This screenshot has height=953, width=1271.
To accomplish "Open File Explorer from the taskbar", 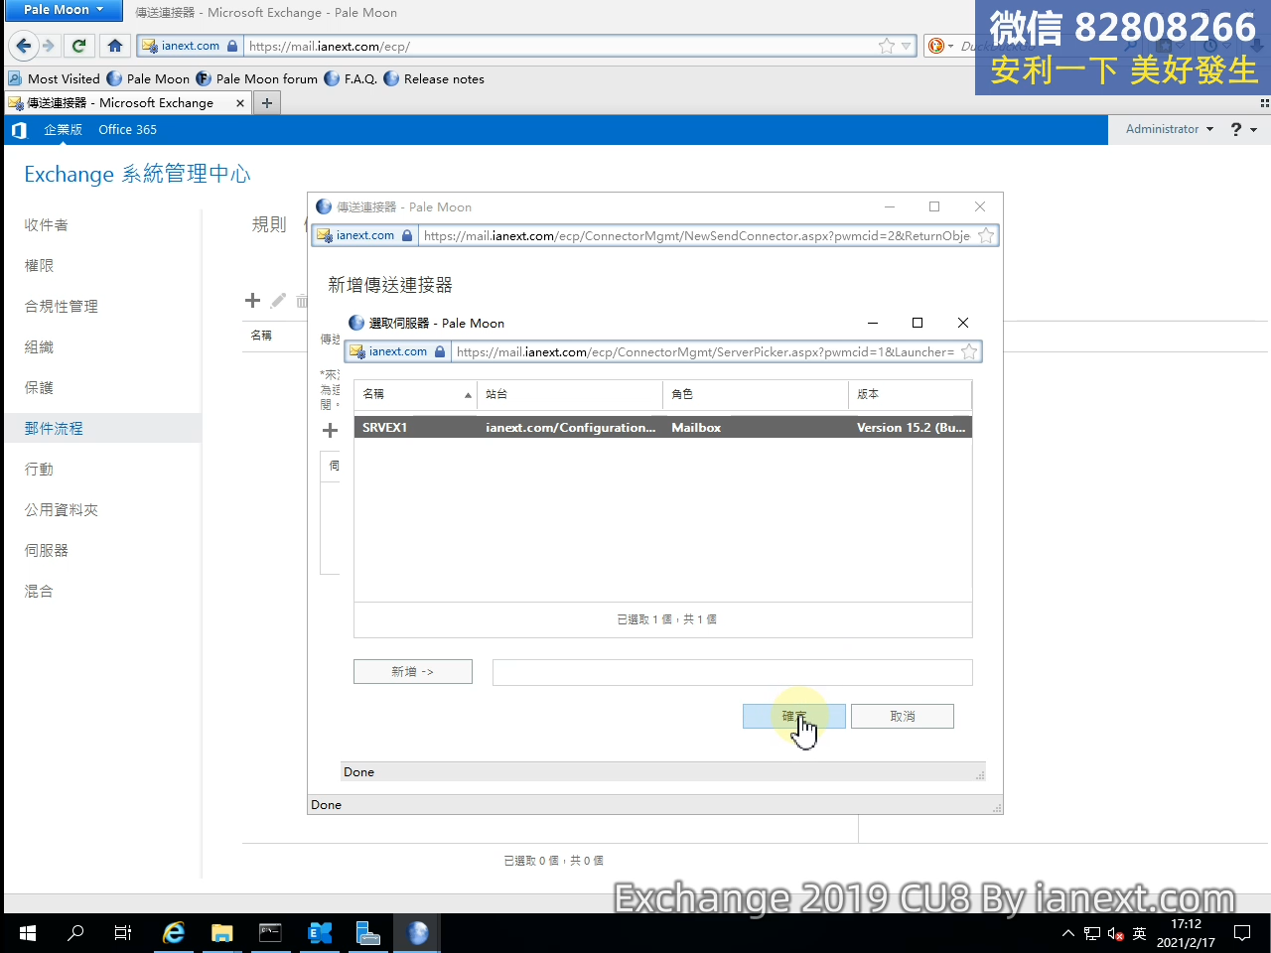I will tap(221, 933).
